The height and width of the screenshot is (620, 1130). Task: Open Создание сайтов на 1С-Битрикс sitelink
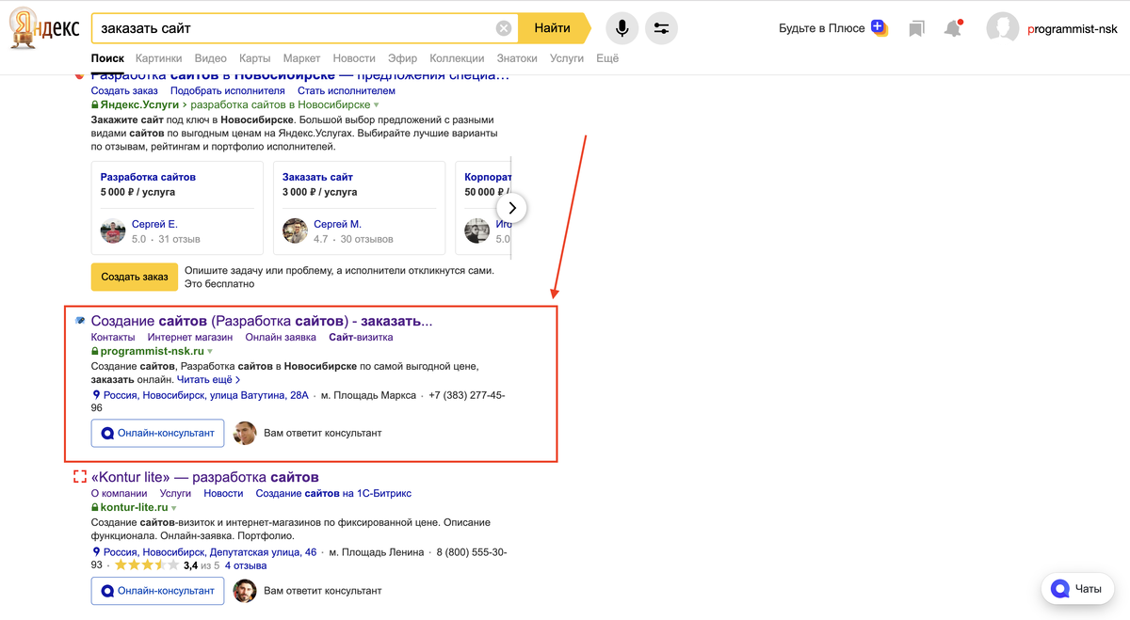click(x=333, y=493)
